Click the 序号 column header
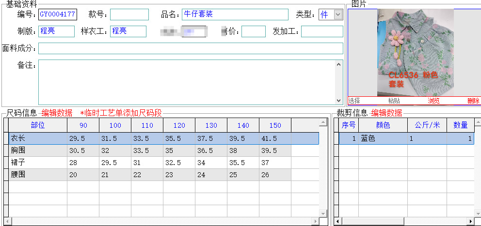The height and width of the screenshot is (226, 481). point(349,125)
